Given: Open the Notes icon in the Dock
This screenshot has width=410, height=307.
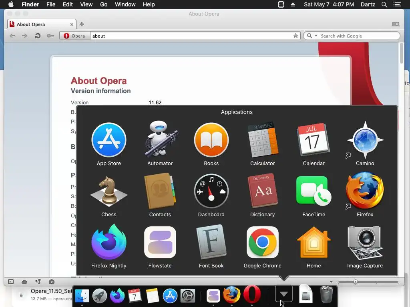Looking at the screenshot, I should point(153,295).
